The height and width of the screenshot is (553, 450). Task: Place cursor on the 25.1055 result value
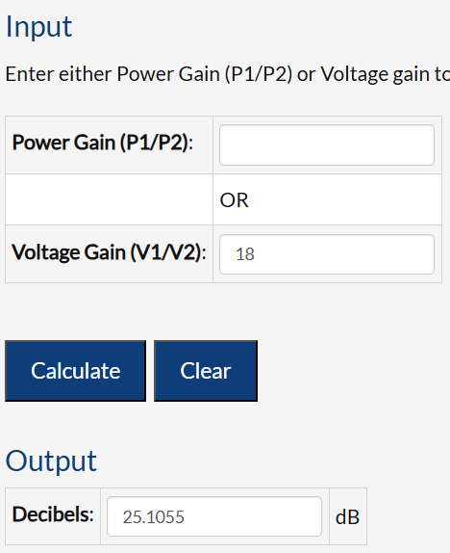(x=154, y=517)
